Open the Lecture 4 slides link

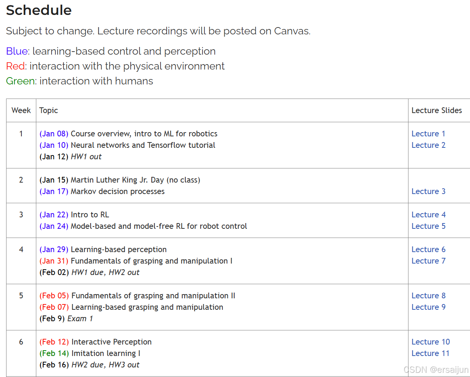pyautogui.click(x=428, y=214)
